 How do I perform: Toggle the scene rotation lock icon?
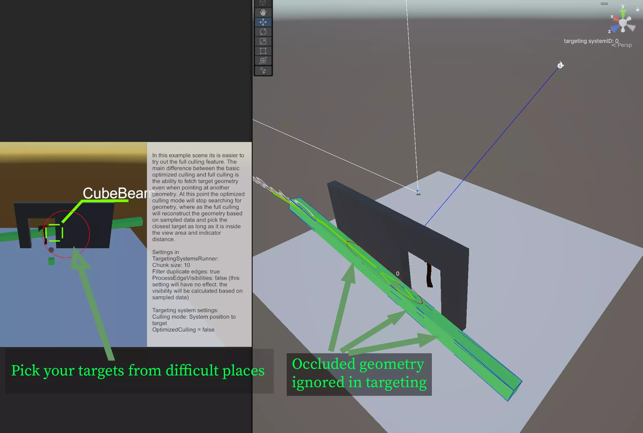637,9
